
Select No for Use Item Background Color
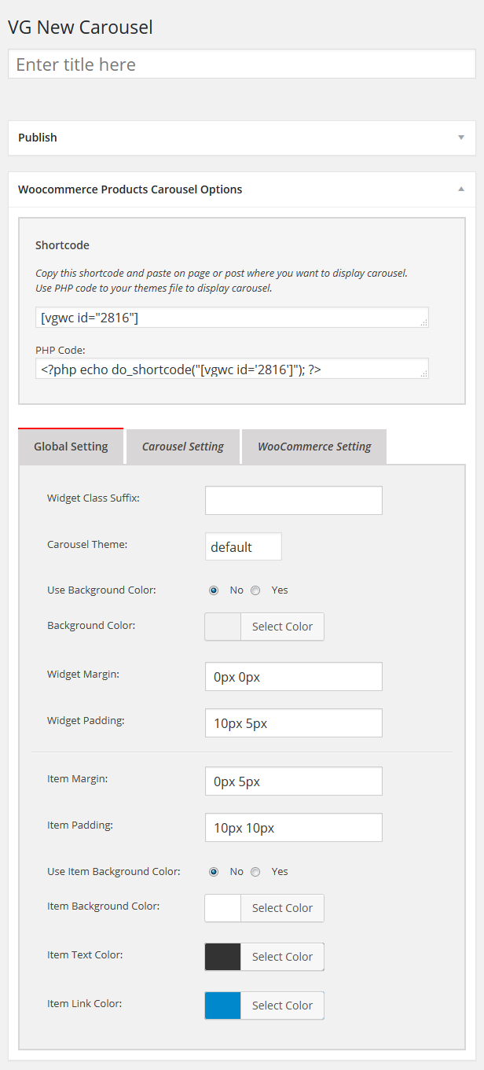pos(214,872)
